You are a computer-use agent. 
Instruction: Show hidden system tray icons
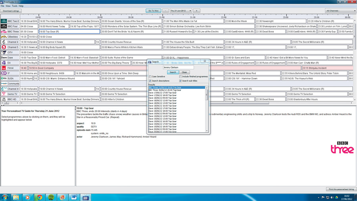coord(319,197)
